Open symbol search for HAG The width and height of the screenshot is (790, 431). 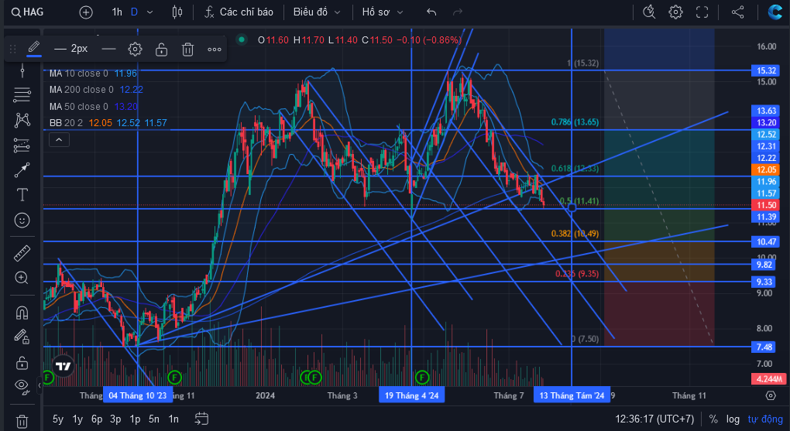[27, 12]
